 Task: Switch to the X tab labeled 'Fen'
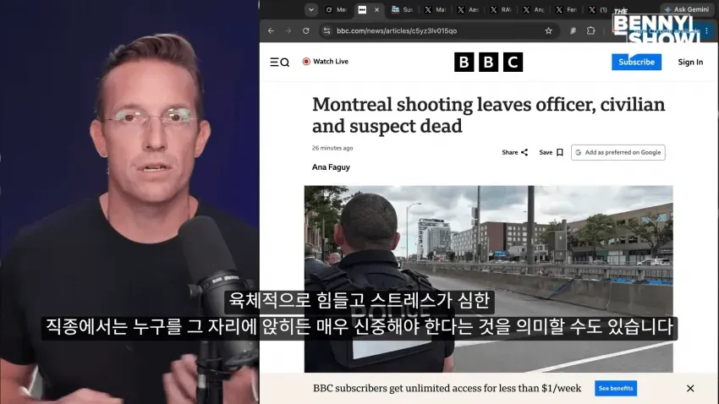[566, 9]
